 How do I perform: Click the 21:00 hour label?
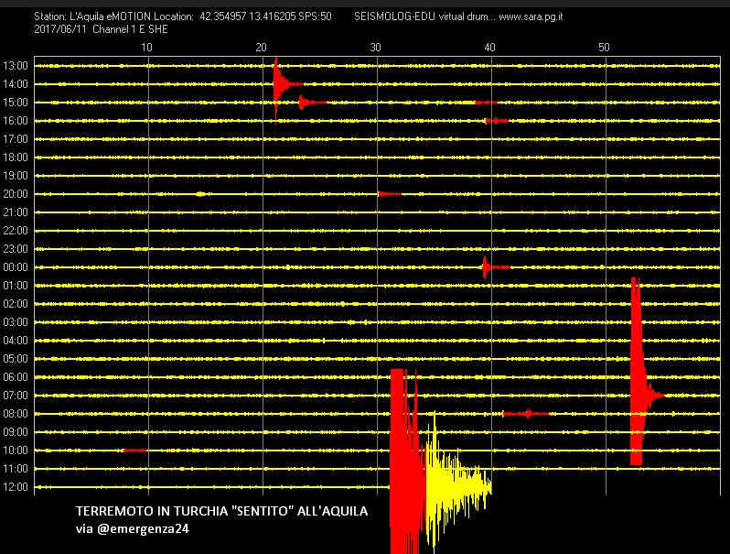click(16, 212)
